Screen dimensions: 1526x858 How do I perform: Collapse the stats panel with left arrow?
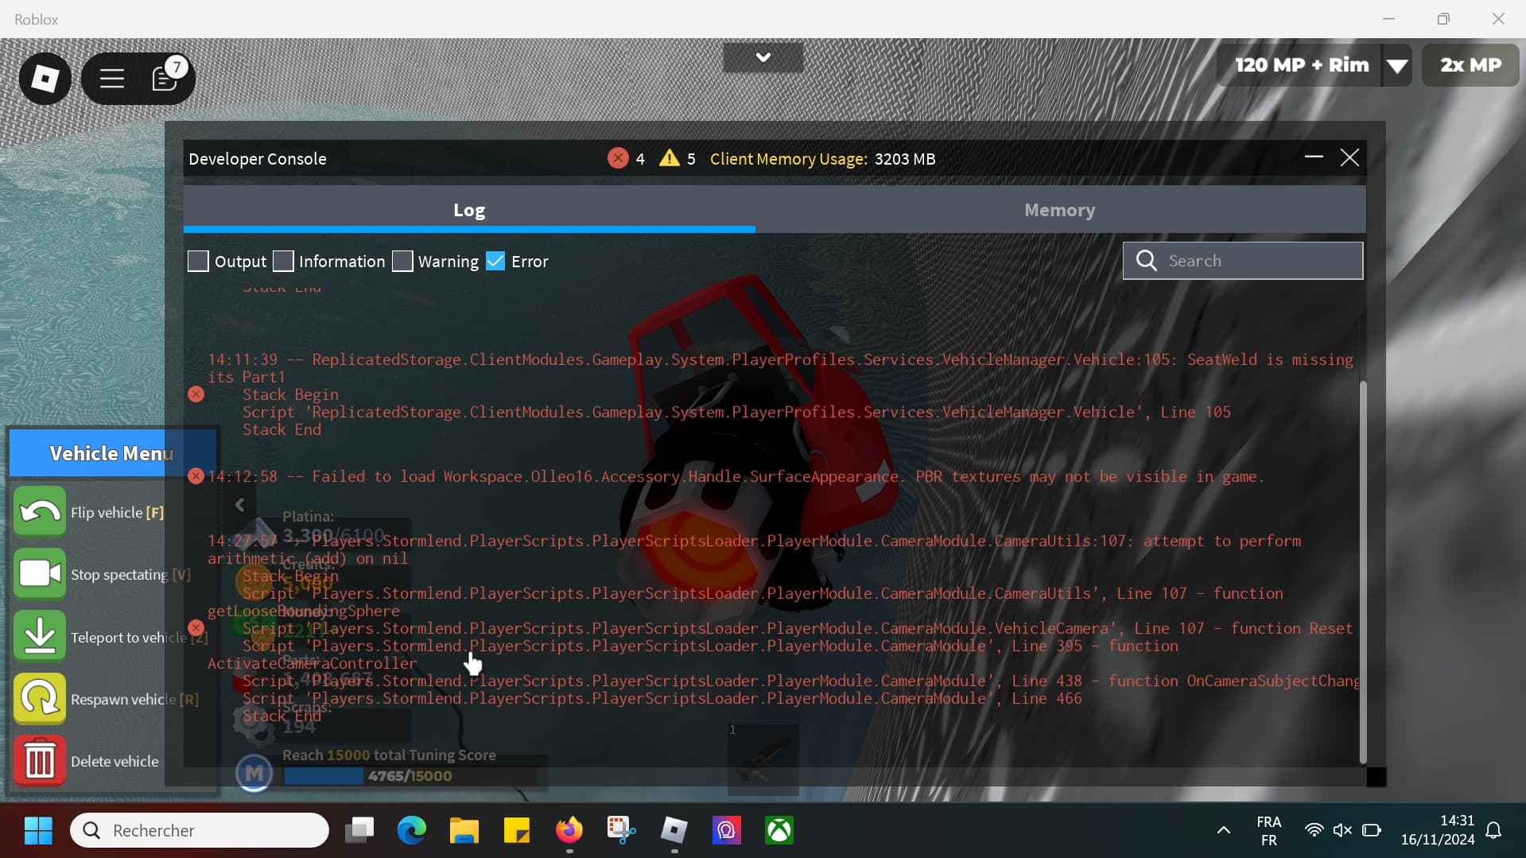point(240,505)
